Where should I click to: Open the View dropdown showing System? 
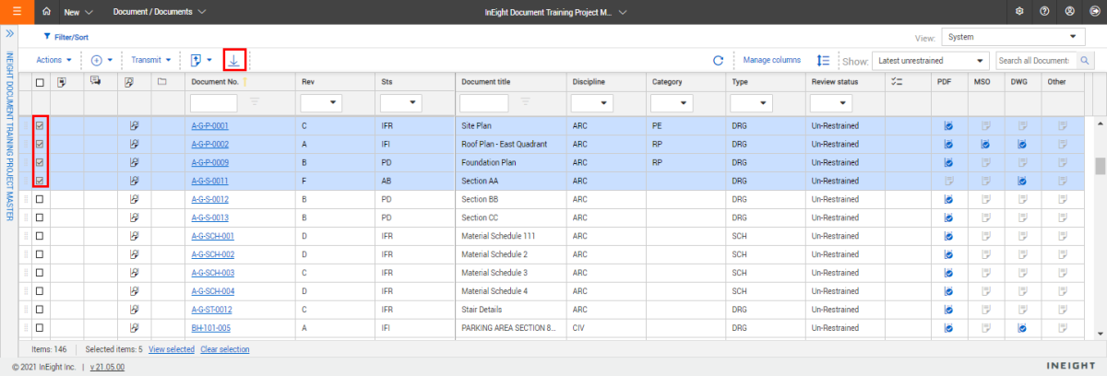pyautogui.click(x=1014, y=37)
